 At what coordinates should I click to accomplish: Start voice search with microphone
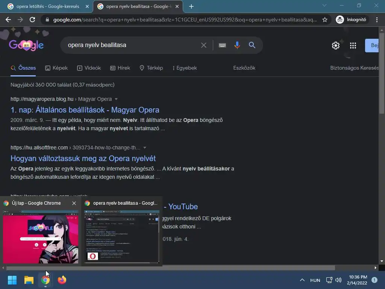point(237,45)
